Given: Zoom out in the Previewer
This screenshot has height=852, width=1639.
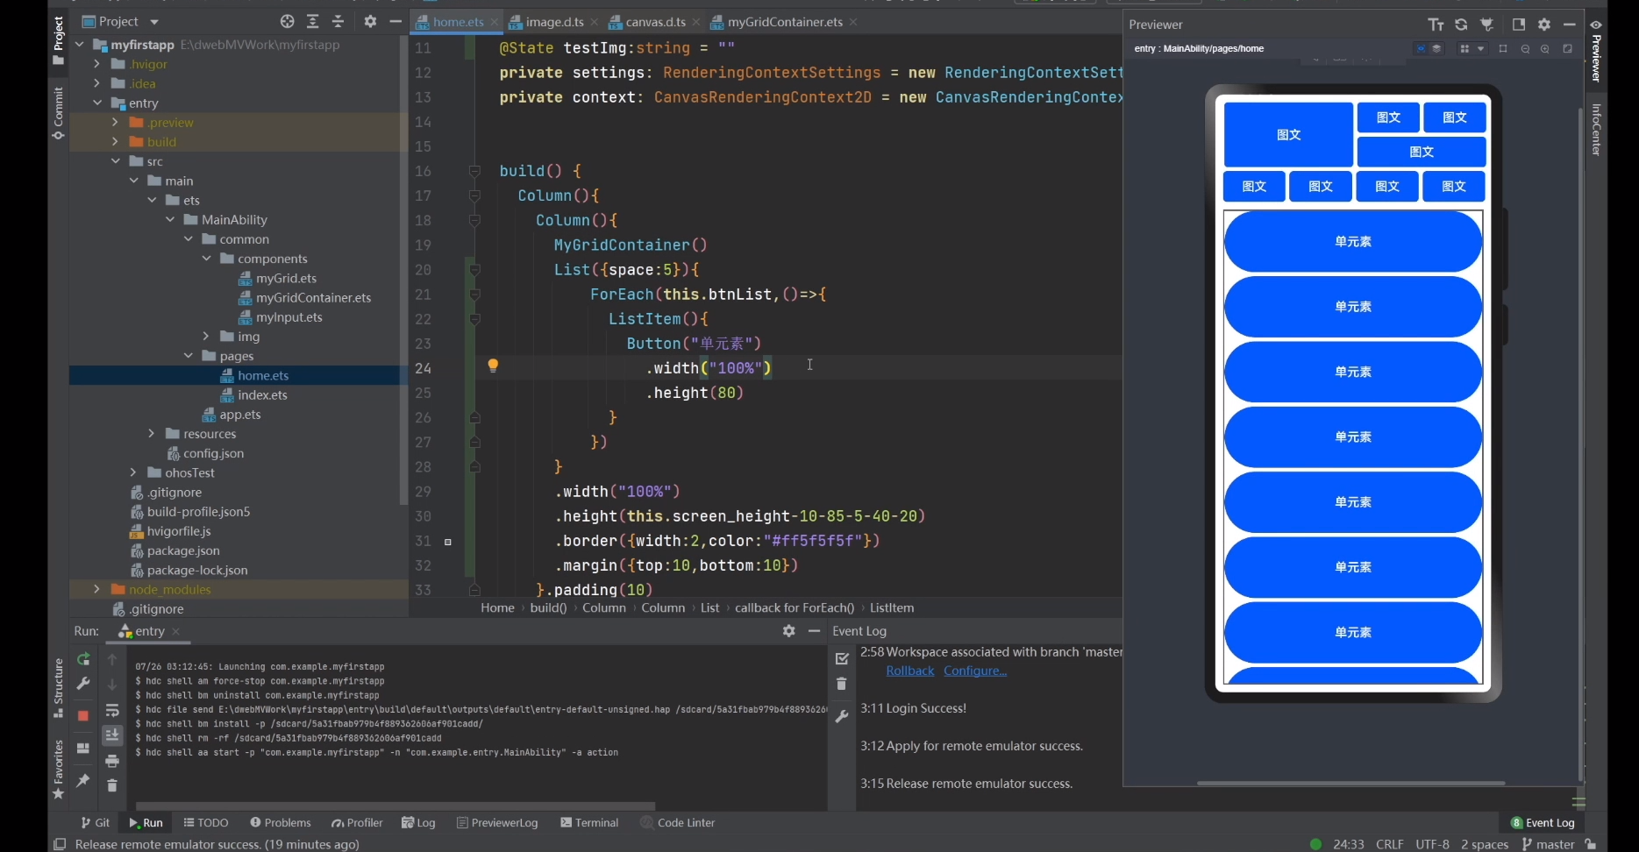Looking at the screenshot, I should (x=1526, y=49).
